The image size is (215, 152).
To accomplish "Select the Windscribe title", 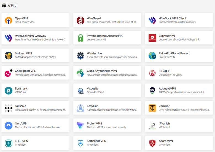I will point(94,53).
